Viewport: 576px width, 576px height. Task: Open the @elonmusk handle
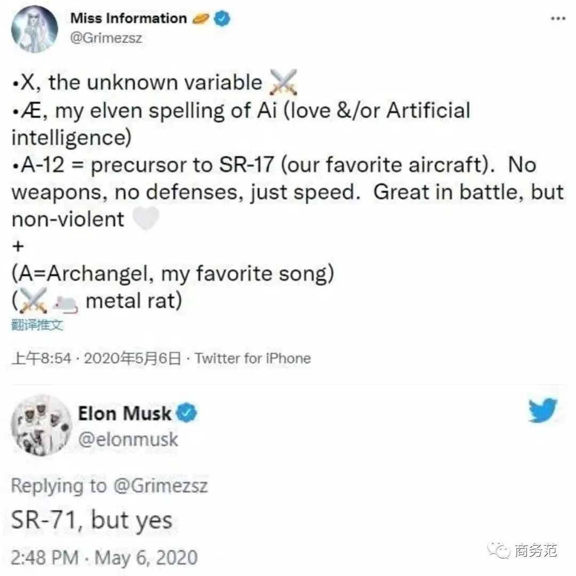[128, 439]
